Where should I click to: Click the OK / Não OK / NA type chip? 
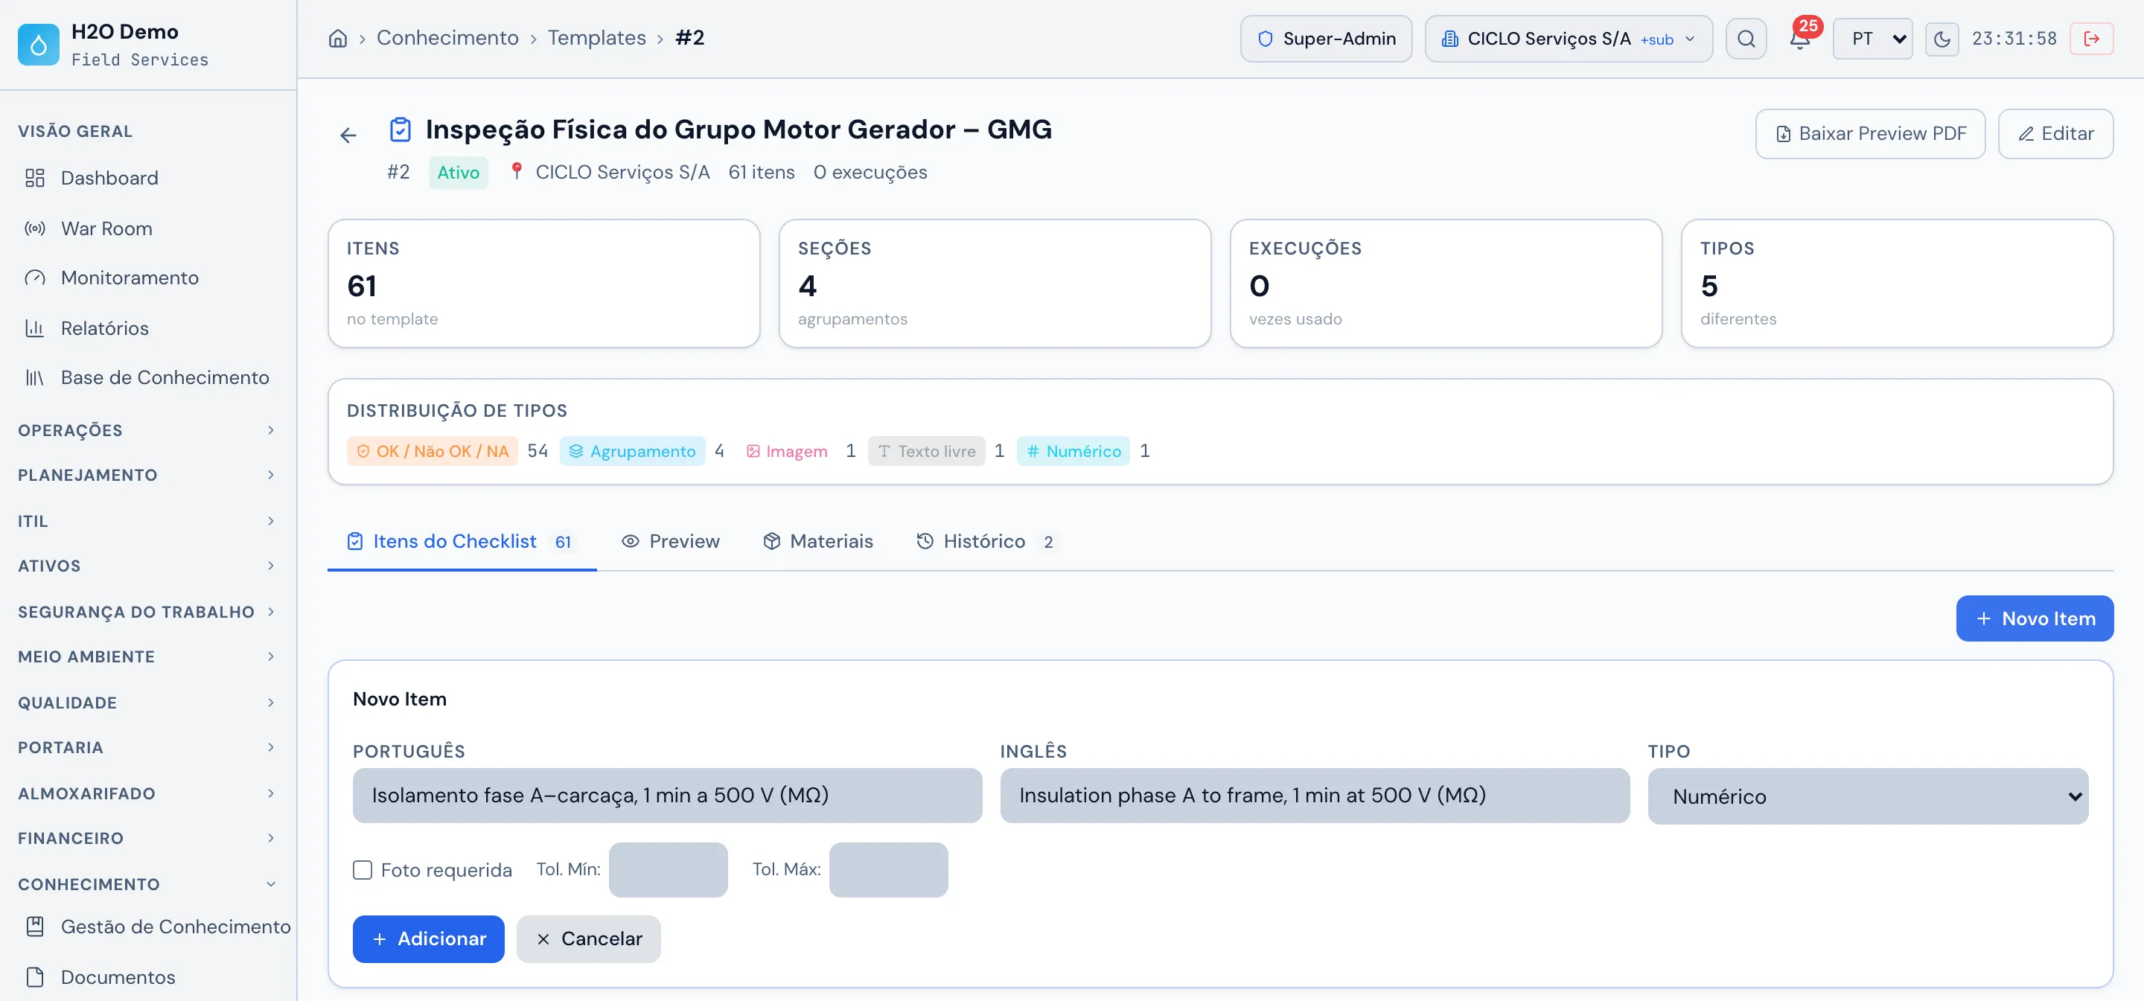coord(432,451)
